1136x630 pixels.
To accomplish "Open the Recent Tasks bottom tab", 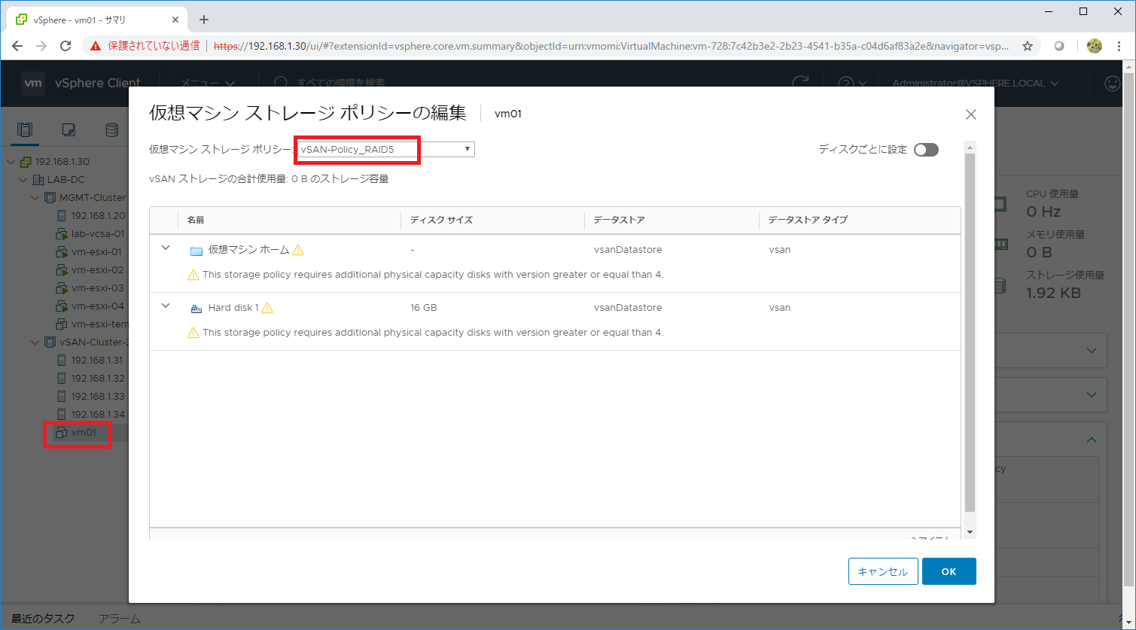I will pos(43,619).
